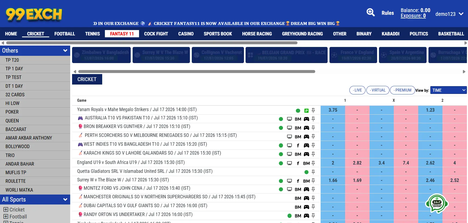The height and width of the screenshot is (223, 468).
Task: Open TV icon for Perth Scorchers match
Action: (x=289, y=137)
